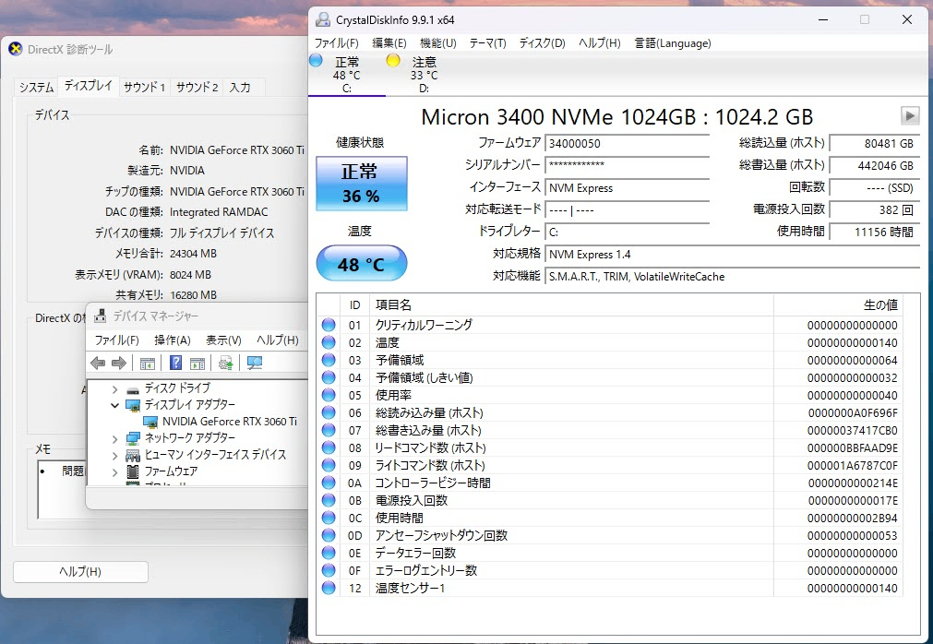
Task: Click the ヒューマン インターフェイス デバイス icon
Action: pos(133,456)
